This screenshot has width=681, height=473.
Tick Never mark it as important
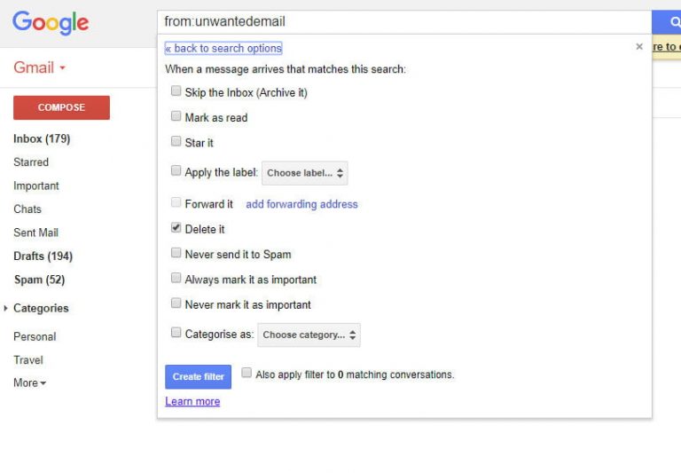pos(176,303)
